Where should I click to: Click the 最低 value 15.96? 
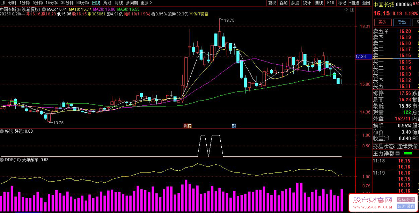[x=405, y=106]
